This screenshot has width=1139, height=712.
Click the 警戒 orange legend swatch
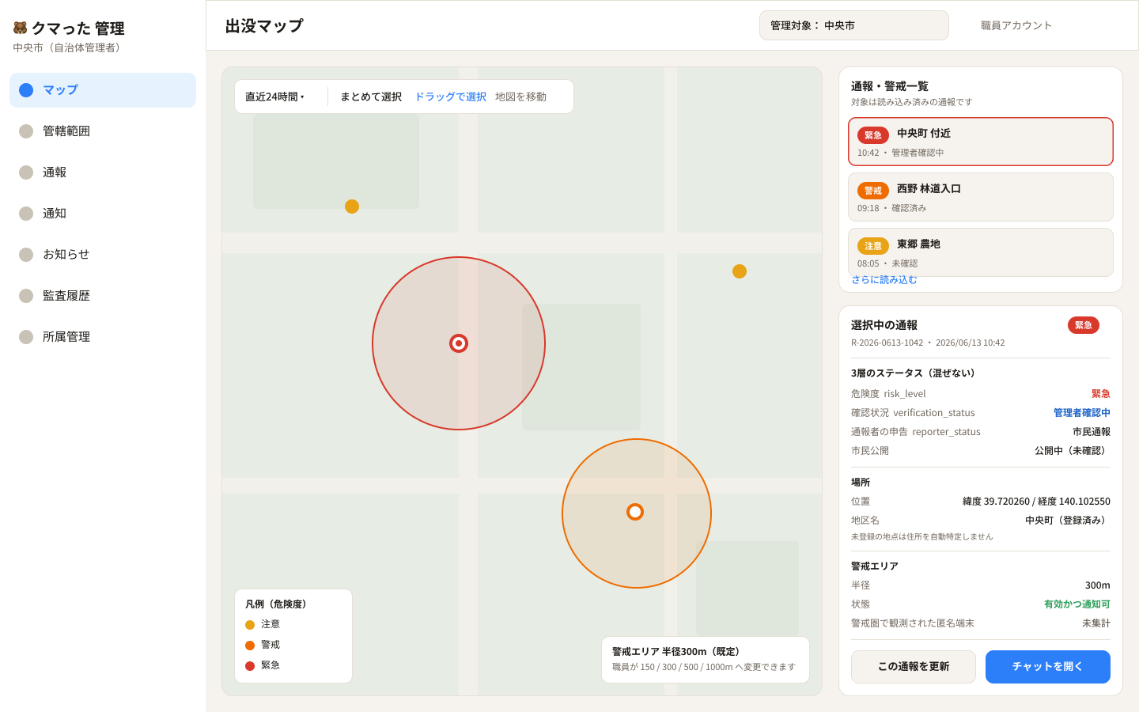(x=250, y=646)
